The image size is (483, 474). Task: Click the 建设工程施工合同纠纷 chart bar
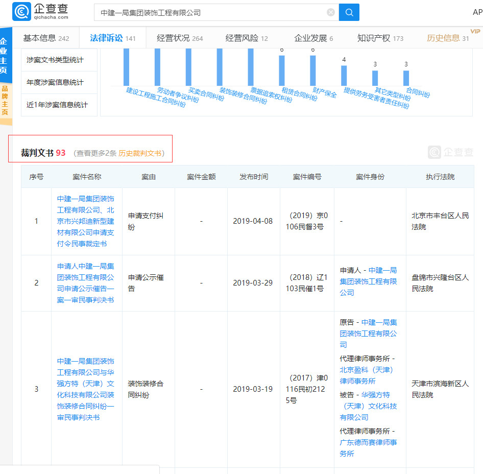[x=126, y=67]
